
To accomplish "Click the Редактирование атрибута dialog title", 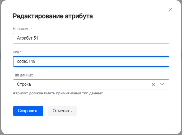I will pos(53,16).
